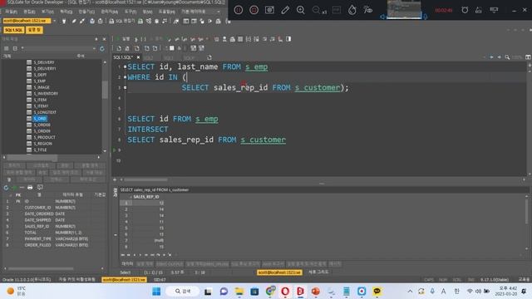The width and height of the screenshot is (532, 299).
Task: Open KakaoTalk from taskbar
Action: (x=377, y=292)
